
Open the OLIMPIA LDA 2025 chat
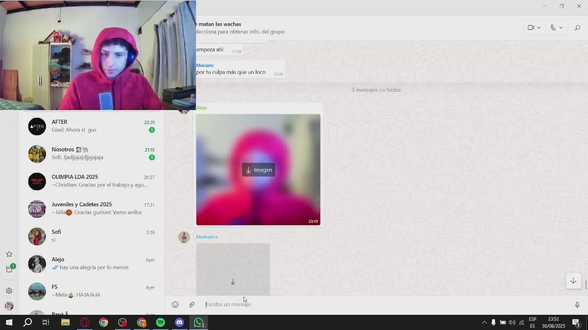[91, 181]
